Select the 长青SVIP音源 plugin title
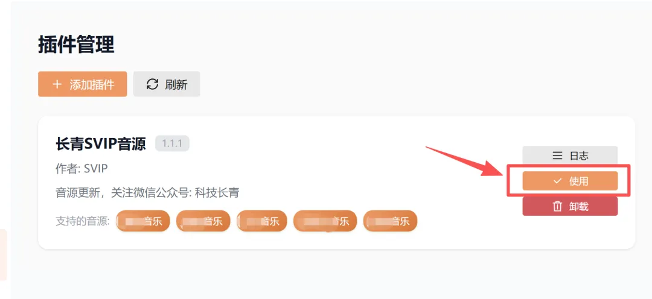652x299 pixels. 101,144
